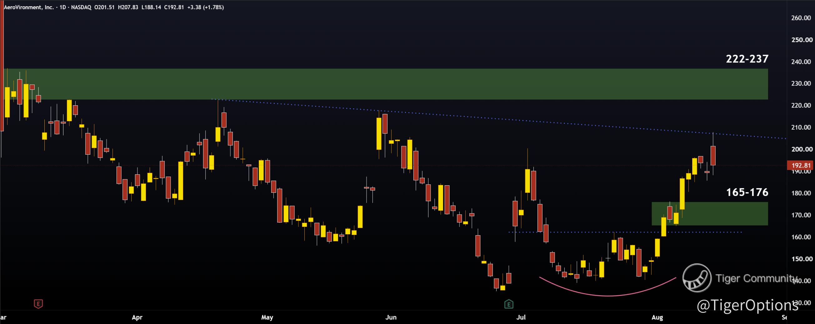Click the 1D interval label in legend
The width and height of the screenshot is (815, 324).
62,7
